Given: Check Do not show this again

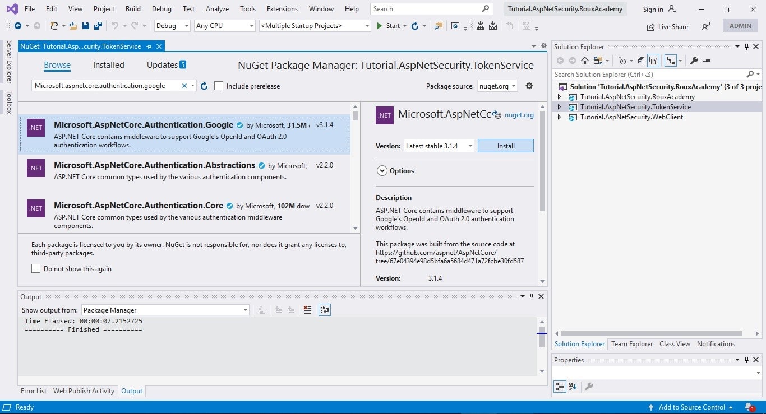Looking at the screenshot, I should (x=36, y=268).
